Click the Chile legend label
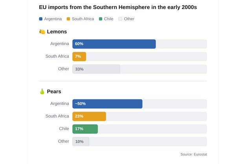246x164 pixels. point(108,19)
